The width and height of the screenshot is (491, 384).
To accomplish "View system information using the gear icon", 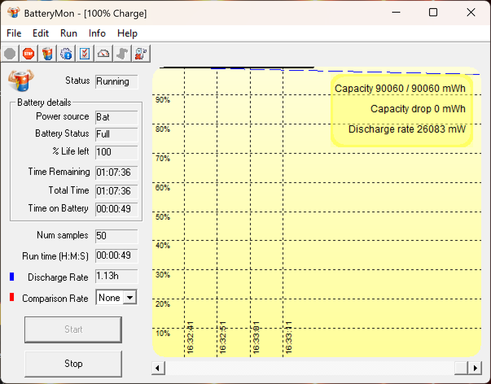I will 66,53.
